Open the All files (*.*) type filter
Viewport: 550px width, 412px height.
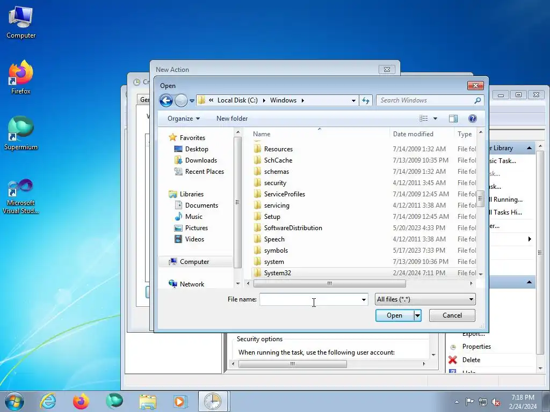(425, 299)
